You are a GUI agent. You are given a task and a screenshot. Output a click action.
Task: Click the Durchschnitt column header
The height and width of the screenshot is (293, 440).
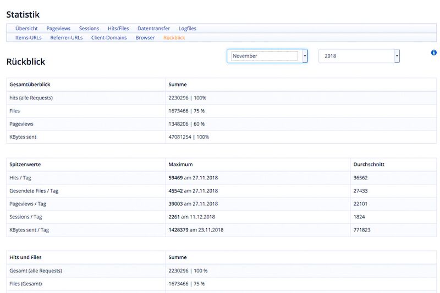[369, 165]
